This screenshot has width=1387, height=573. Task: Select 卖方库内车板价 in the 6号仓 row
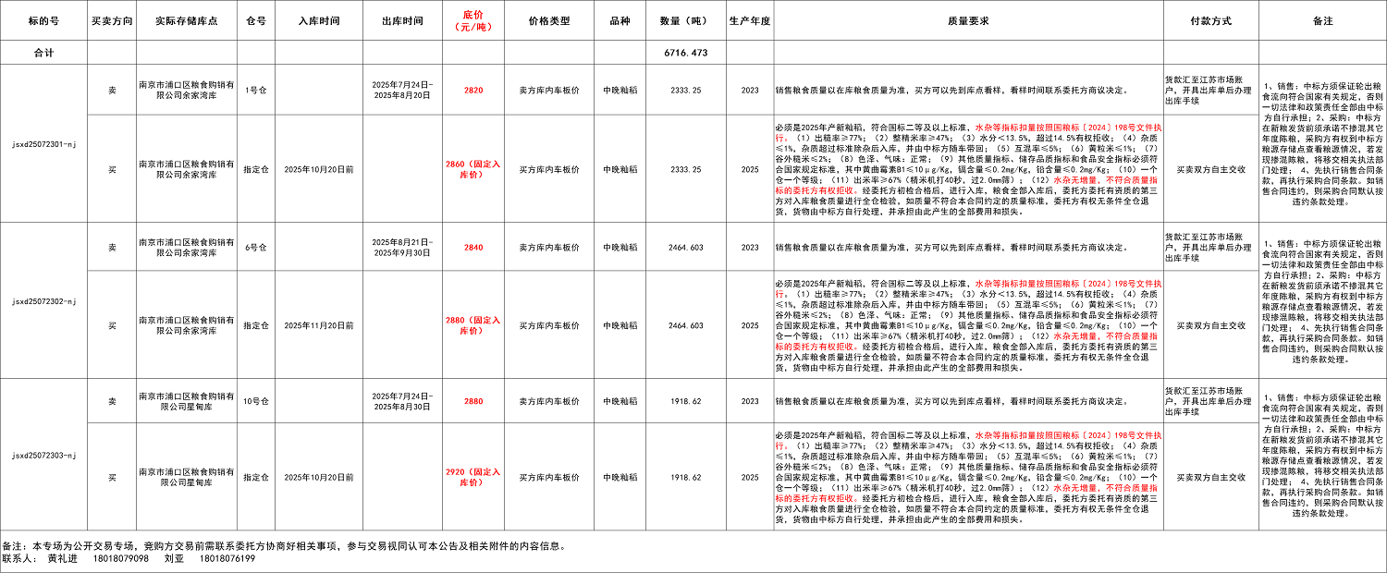[549, 247]
